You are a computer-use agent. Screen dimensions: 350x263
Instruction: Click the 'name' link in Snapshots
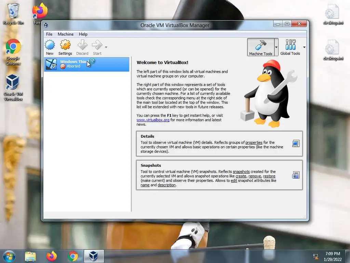[x=145, y=185]
